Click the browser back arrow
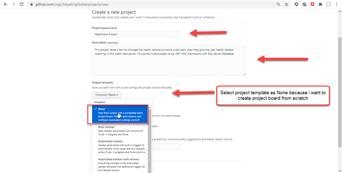The height and width of the screenshot is (173, 342). [5, 4]
